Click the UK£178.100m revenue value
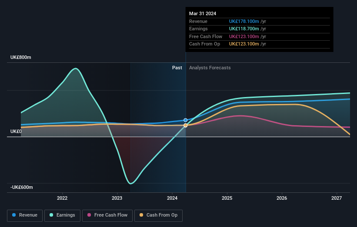Image resolution: width=357 pixels, height=227 pixels. [x=244, y=21]
